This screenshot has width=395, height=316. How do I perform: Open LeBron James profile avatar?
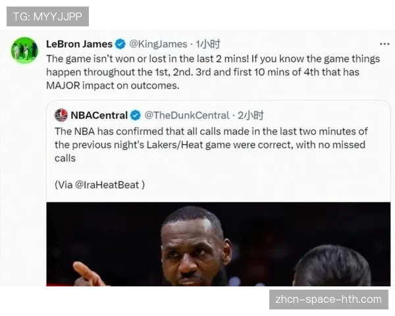tap(24, 50)
